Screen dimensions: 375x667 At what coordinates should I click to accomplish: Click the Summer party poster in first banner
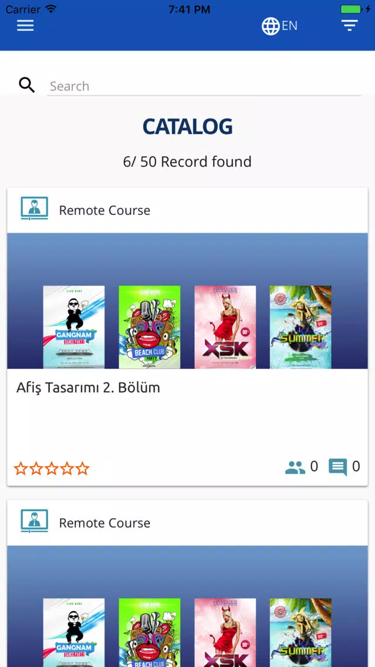click(300, 326)
